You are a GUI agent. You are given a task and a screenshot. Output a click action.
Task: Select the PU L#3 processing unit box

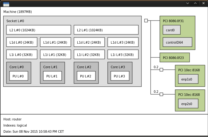click(x=120, y=76)
